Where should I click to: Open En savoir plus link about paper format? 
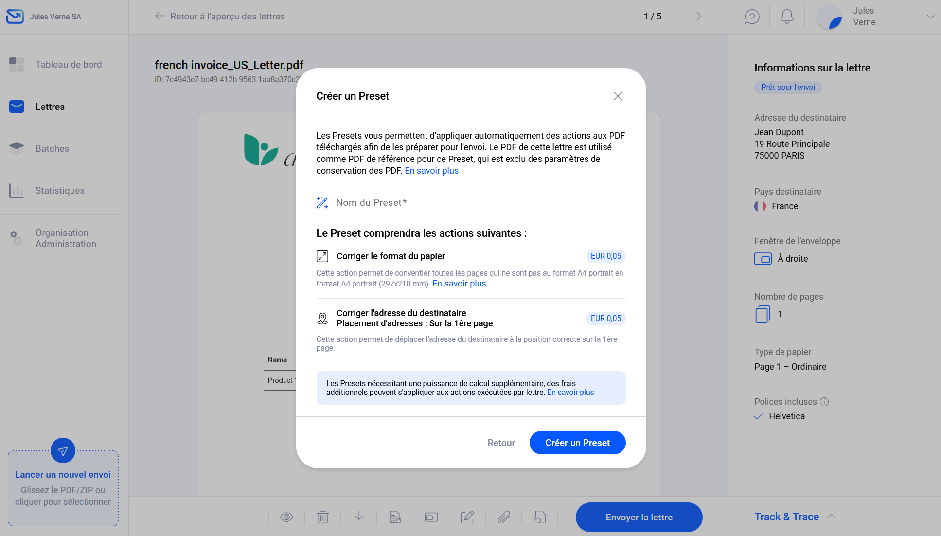point(459,284)
